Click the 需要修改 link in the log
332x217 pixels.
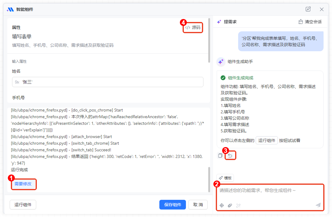point(23,184)
